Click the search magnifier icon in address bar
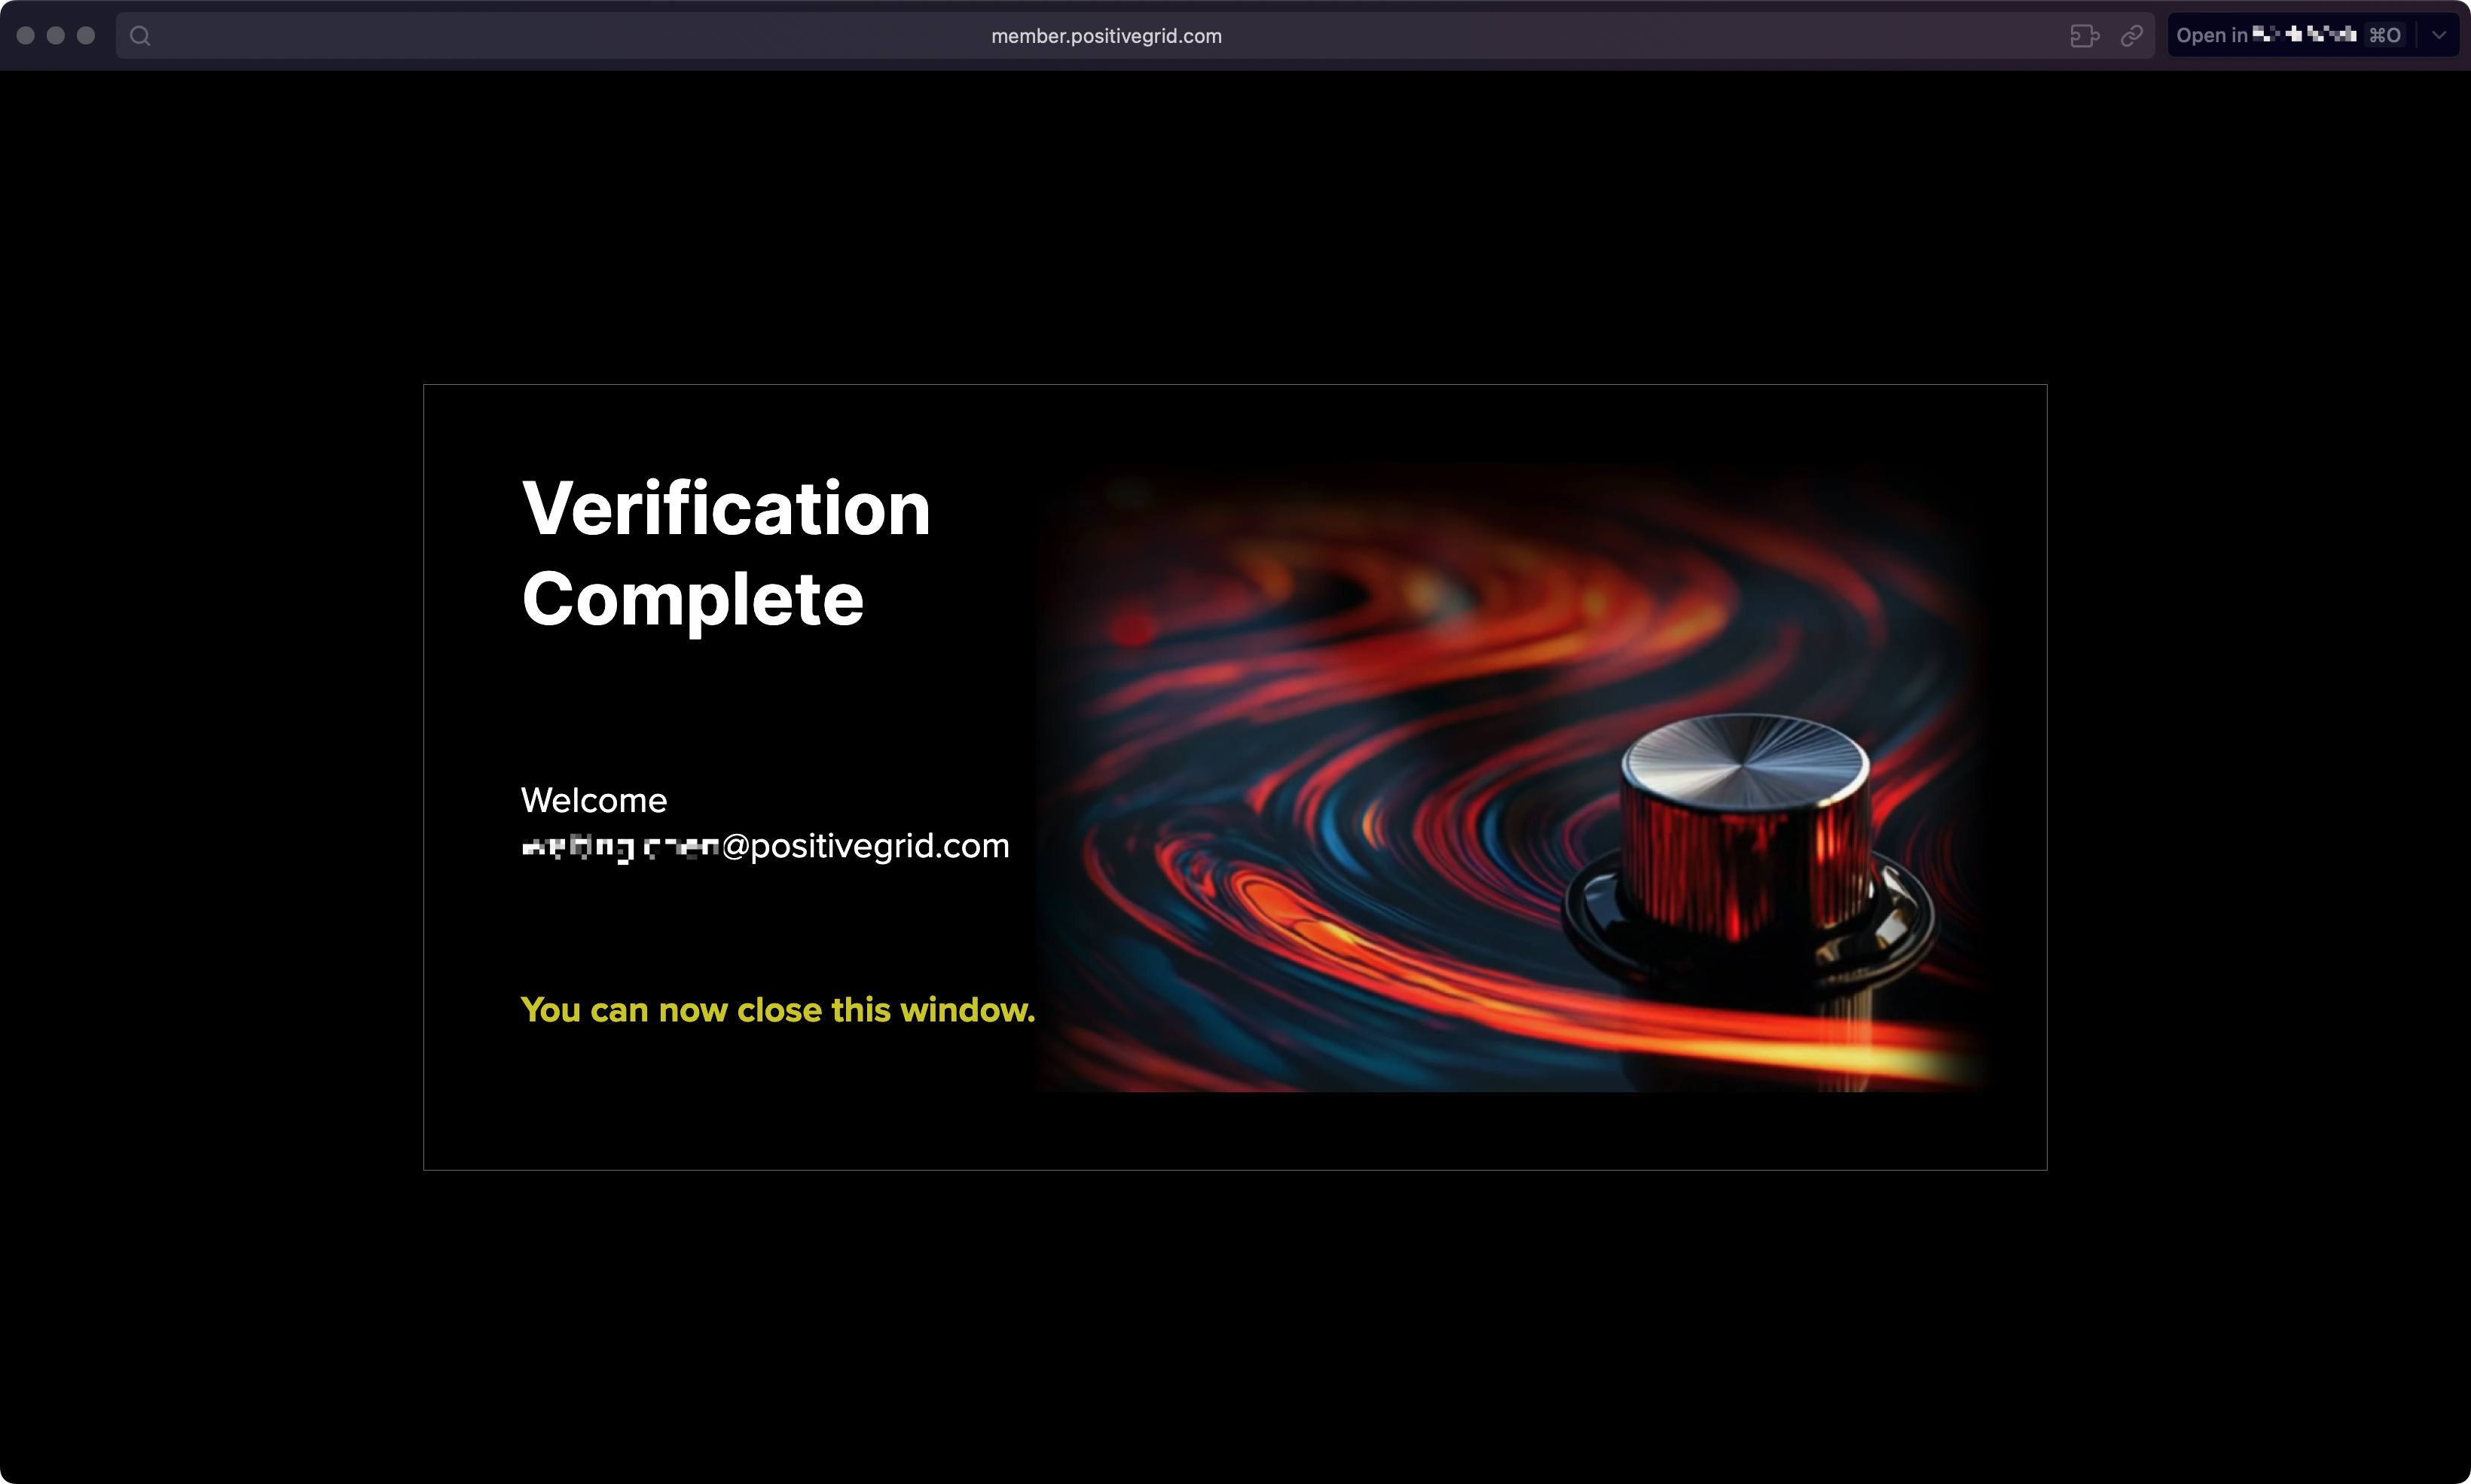 click(x=140, y=36)
